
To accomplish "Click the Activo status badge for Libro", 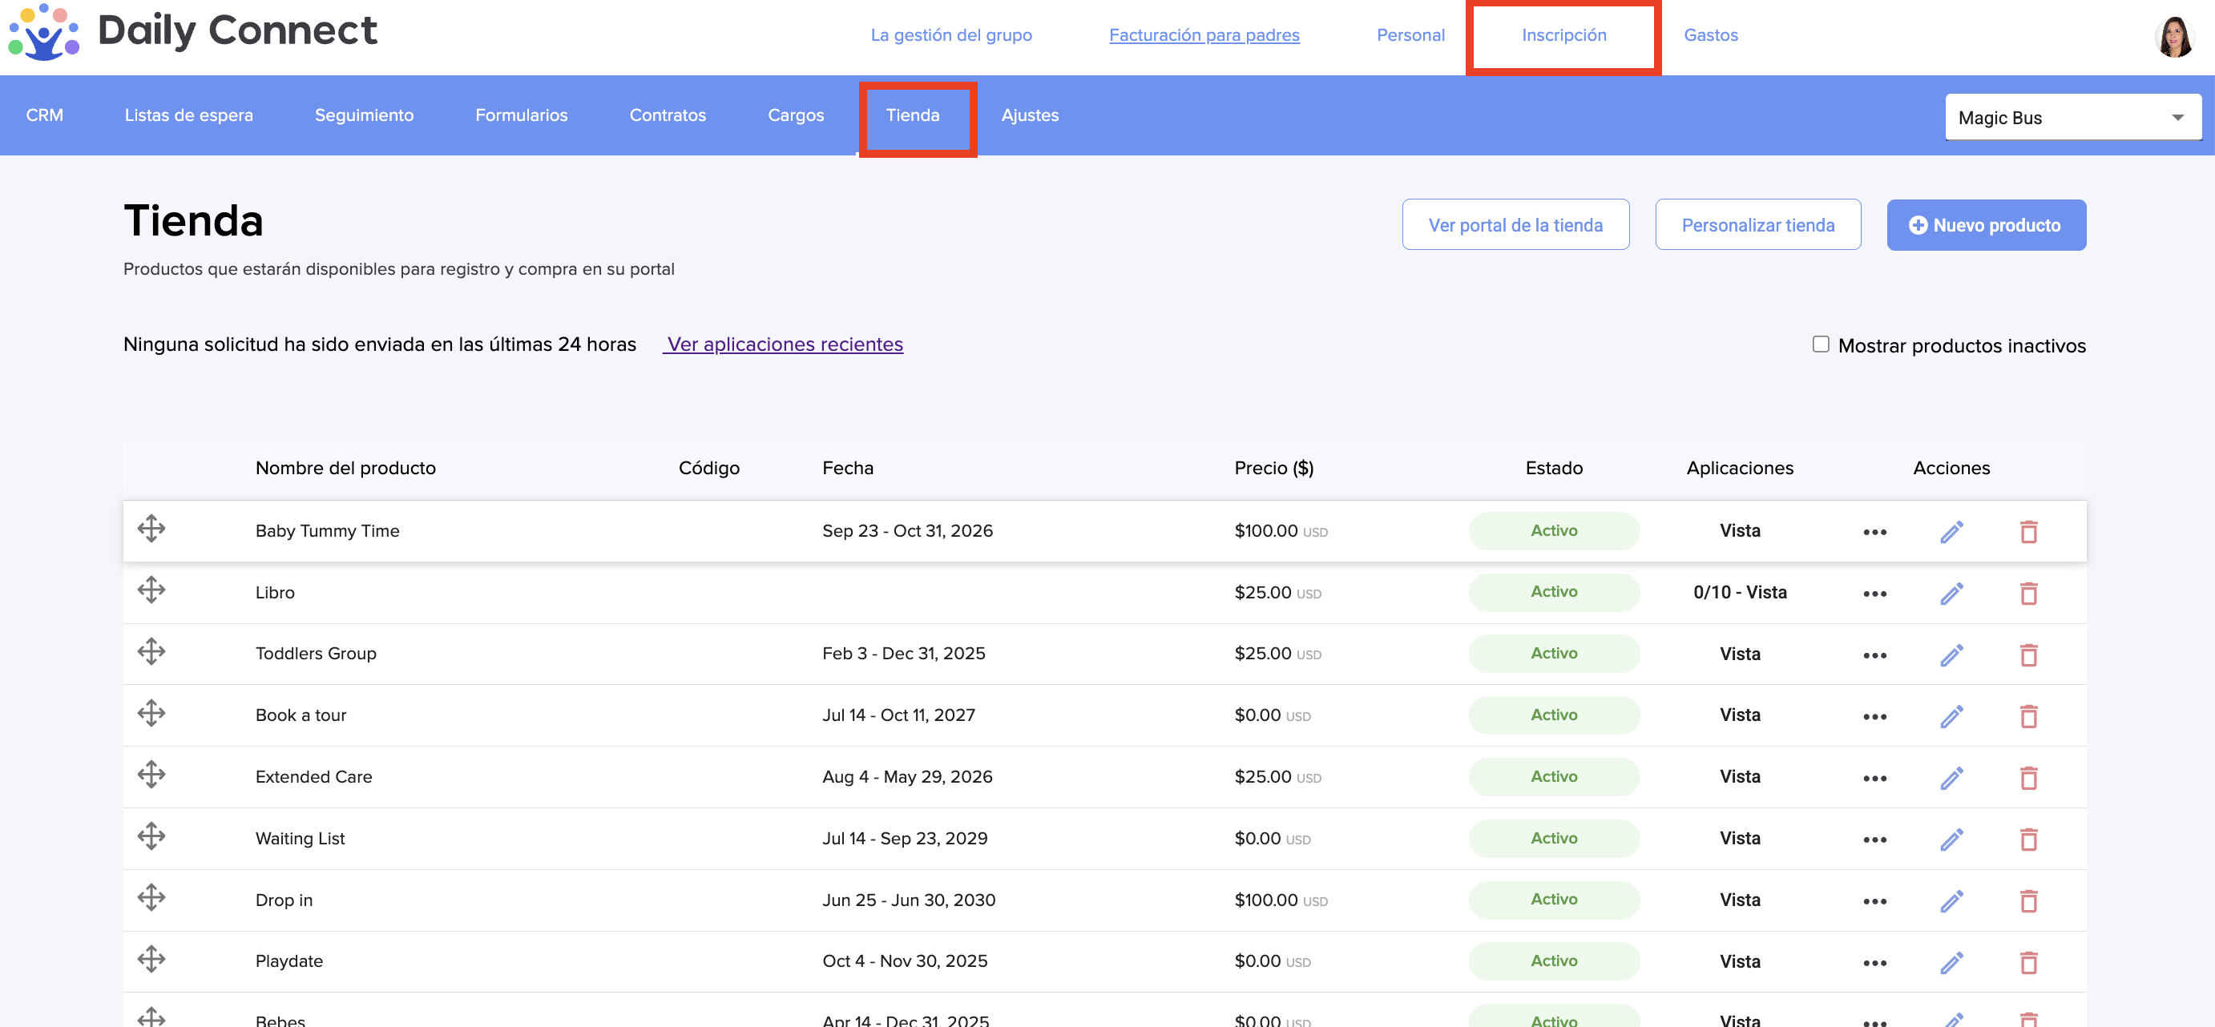I will (x=1553, y=592).
